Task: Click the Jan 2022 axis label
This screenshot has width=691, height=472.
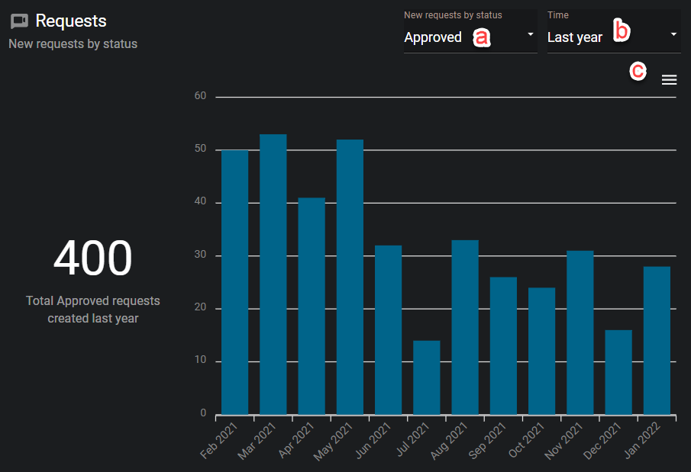Action: tap(643, 440)
